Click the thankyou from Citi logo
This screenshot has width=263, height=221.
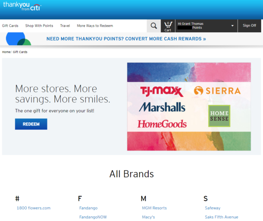click(x=22, y=6)
